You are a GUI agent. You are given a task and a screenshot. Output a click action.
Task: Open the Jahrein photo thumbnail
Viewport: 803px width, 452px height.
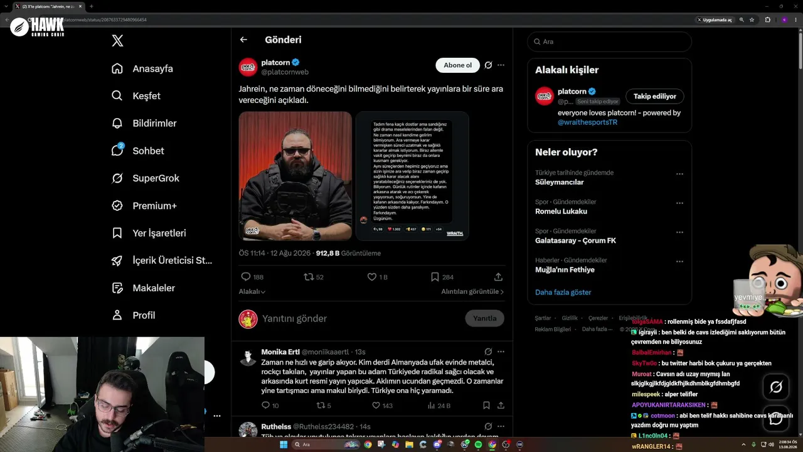click(295, 176)
